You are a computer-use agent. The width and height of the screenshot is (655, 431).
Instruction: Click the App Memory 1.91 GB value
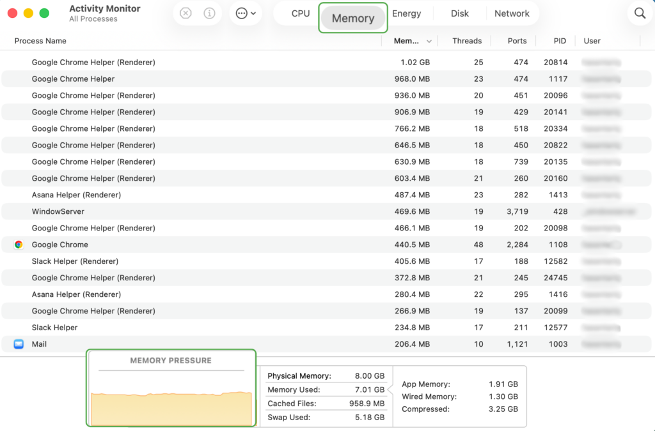tap(503, 384)
